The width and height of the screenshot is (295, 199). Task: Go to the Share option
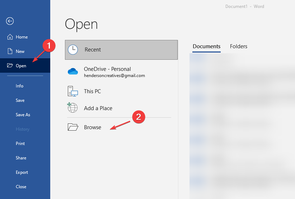(21, 158)
